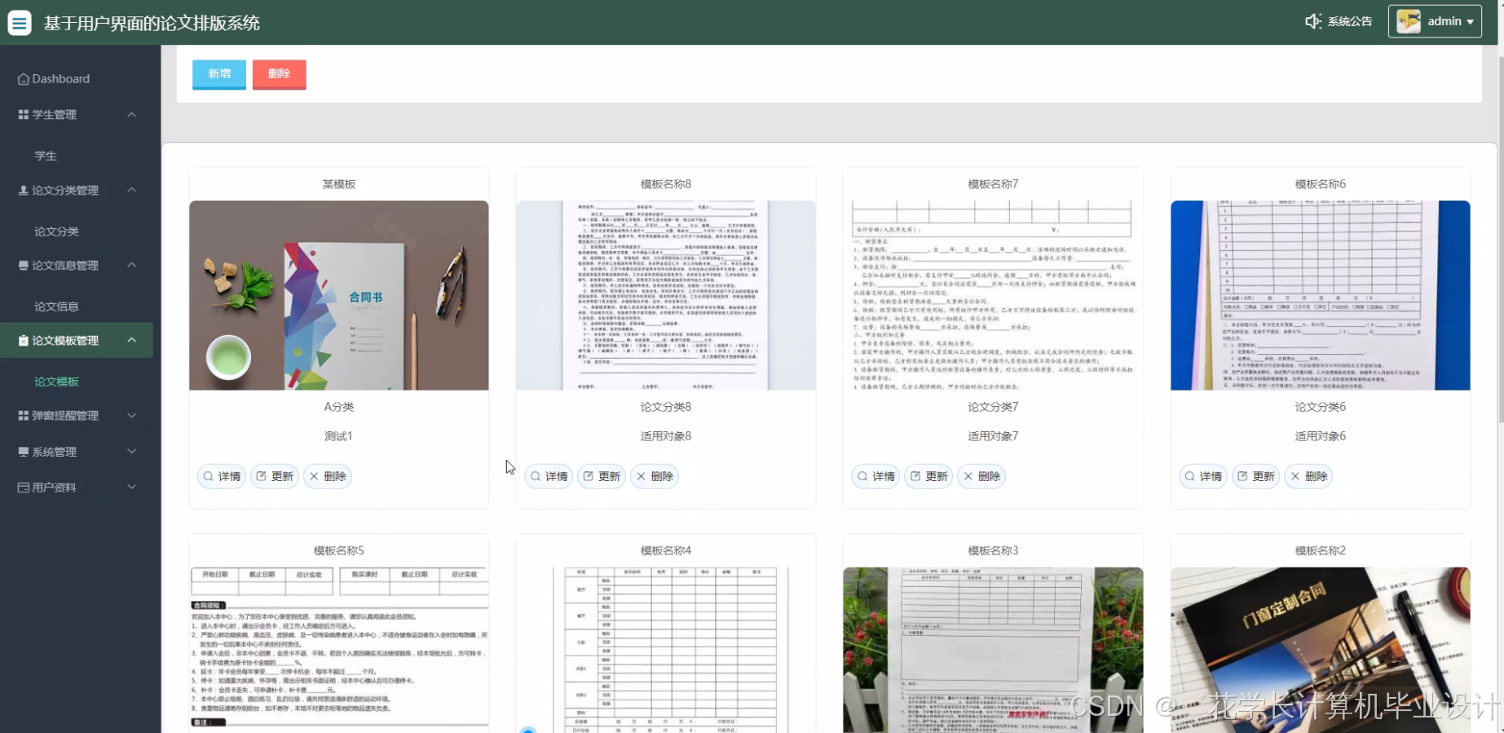Click the red 删除 button at top

[x=279, y=73]
